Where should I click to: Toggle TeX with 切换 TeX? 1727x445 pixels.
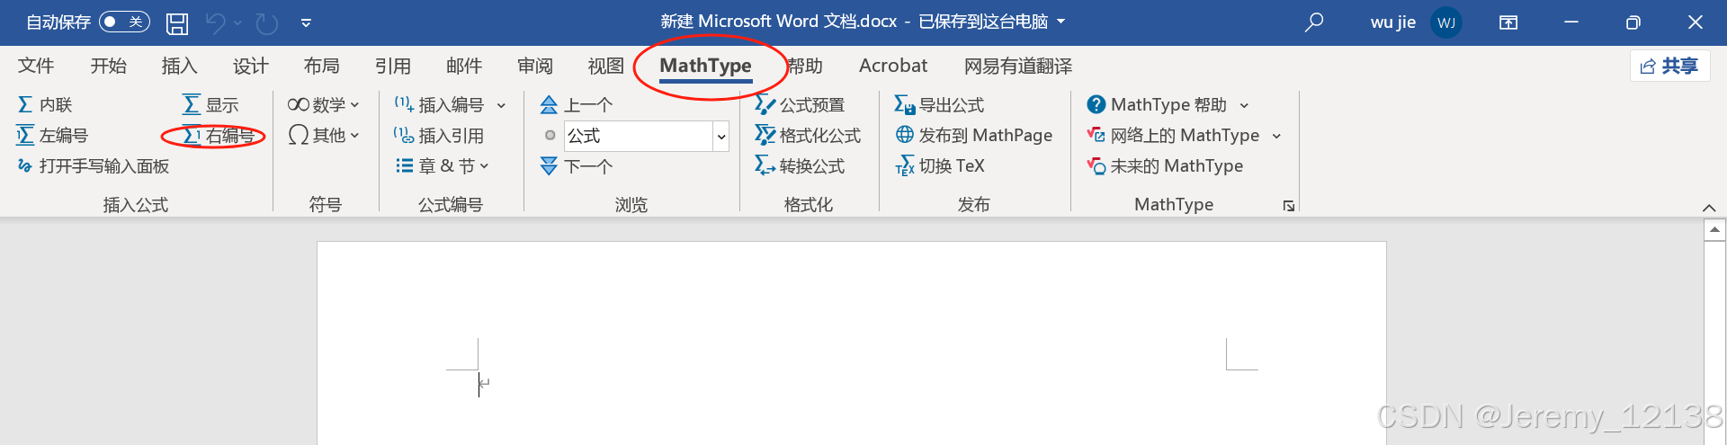[939, 166]
